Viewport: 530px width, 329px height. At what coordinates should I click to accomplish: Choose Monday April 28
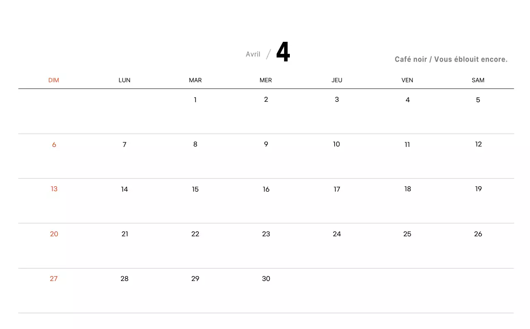125,279
